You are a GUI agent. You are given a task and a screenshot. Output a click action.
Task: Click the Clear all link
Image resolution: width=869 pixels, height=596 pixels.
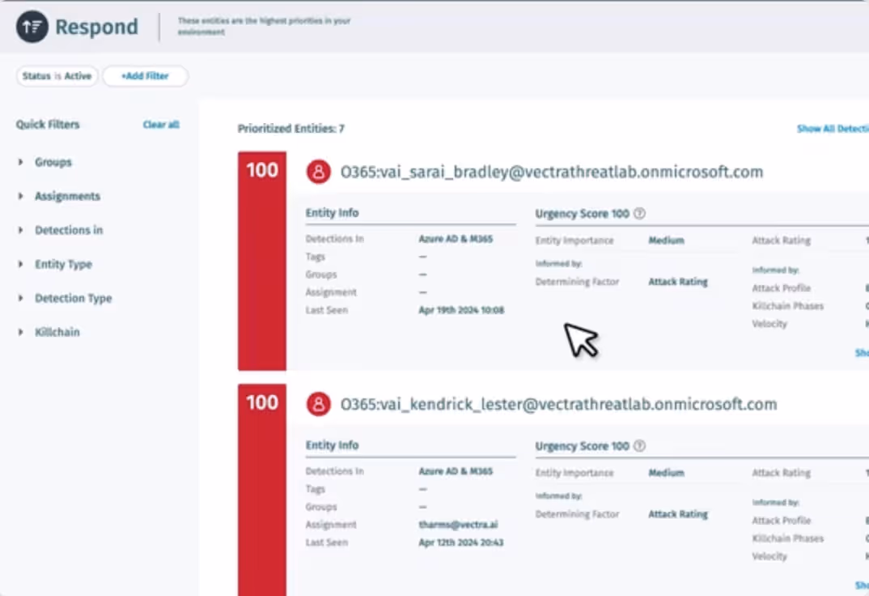click(161, 124)
